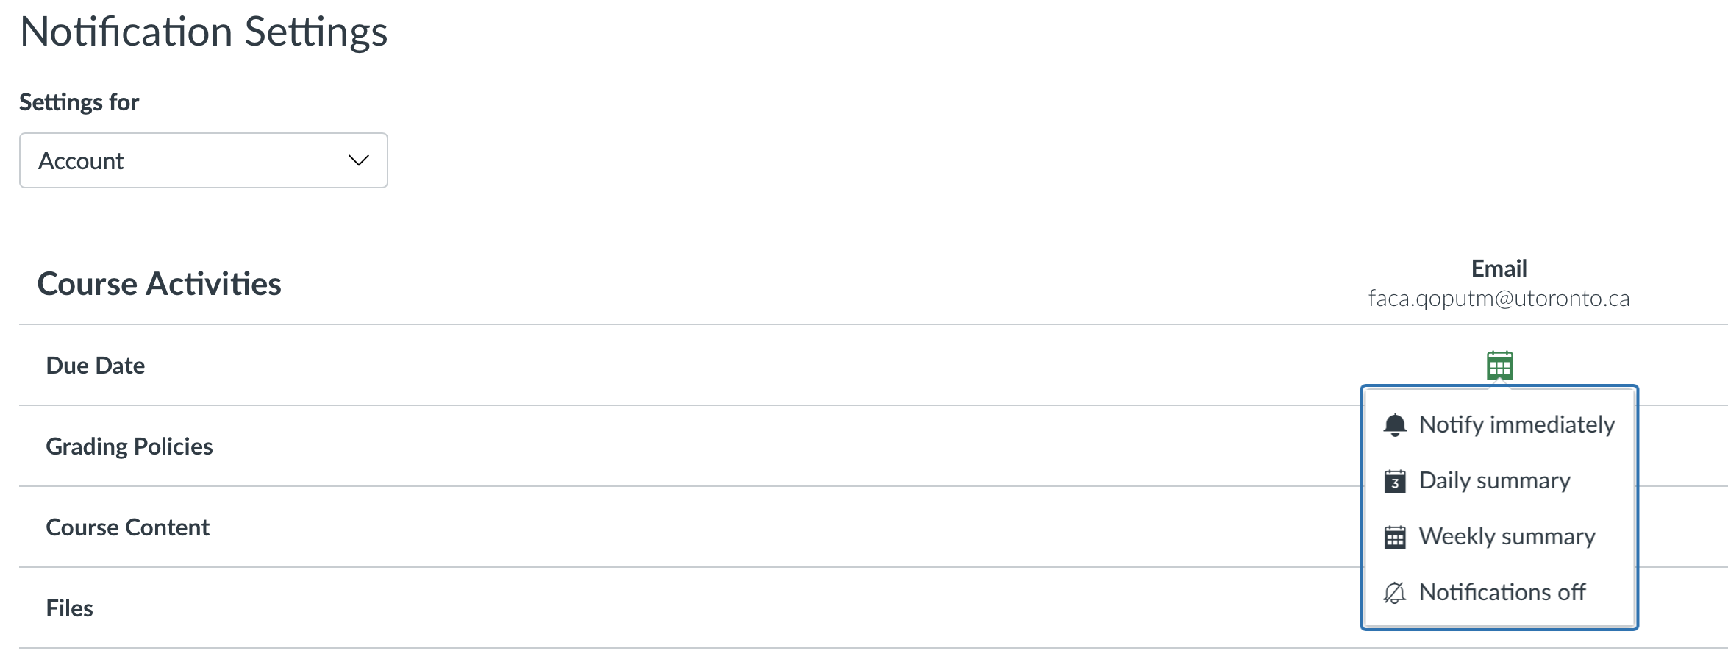
Task: Choose the Notify immediately option
Action: pos(1499,424)
